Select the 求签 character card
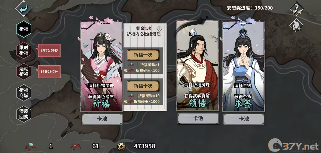 pyautogui.click(x=243, y=66)
